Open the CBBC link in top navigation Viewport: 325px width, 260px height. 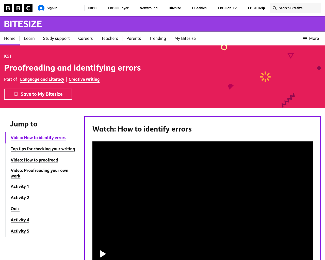pos(92,8)
